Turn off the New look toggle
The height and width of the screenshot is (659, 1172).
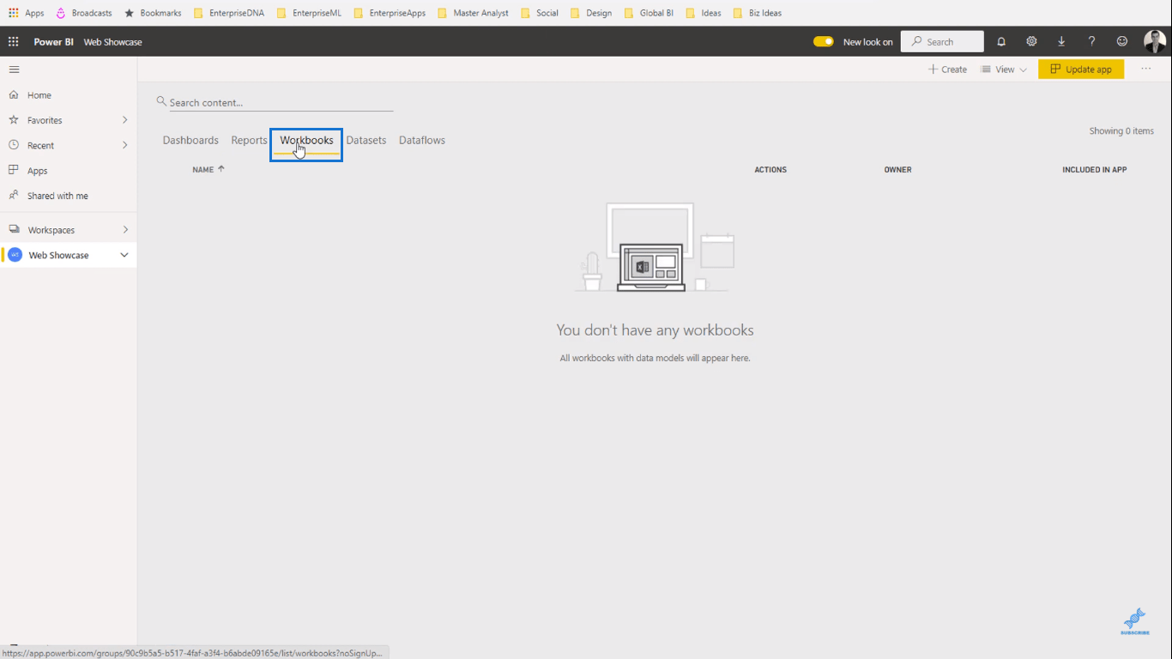coord(824,41)
